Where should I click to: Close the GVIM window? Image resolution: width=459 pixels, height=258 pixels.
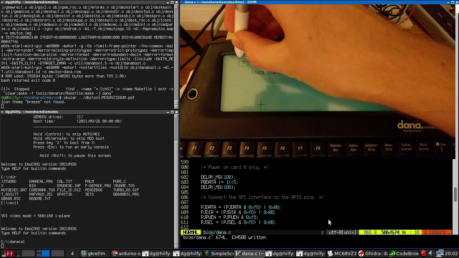pos(457,2)
